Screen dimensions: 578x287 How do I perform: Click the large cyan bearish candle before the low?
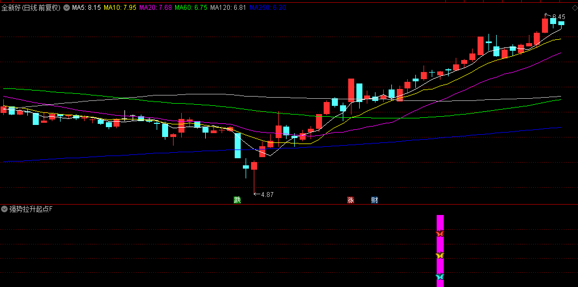pyautogui.click(x=238, y=146)
